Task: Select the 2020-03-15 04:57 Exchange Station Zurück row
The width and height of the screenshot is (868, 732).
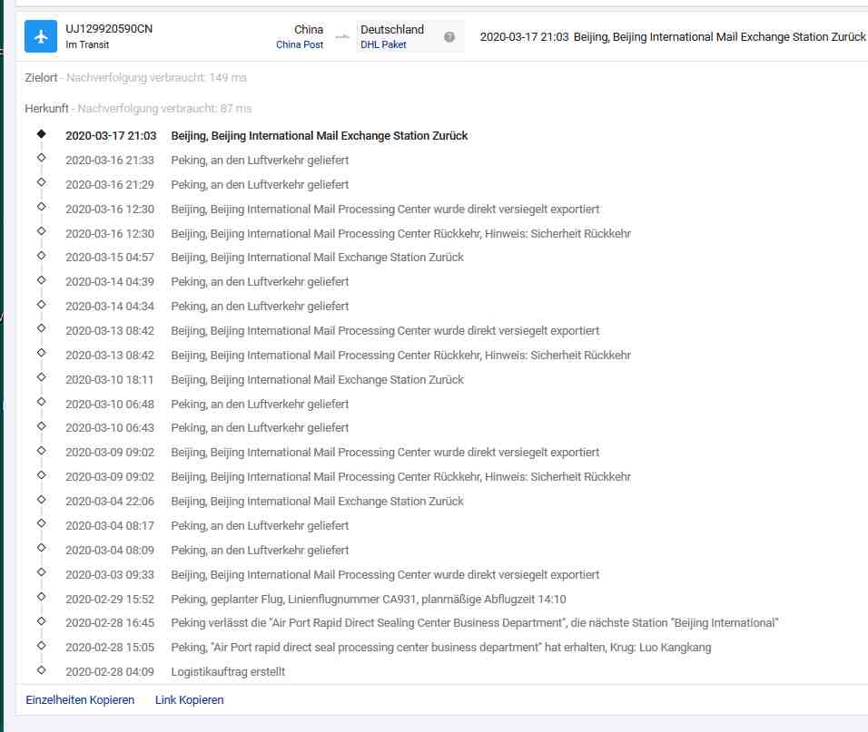Action: [x=264, y=258]
